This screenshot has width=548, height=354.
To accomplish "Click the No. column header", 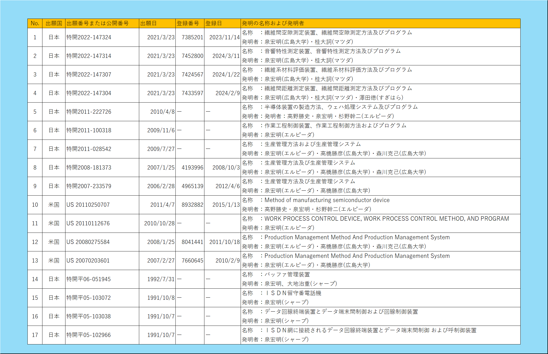I will pos(35,23).
